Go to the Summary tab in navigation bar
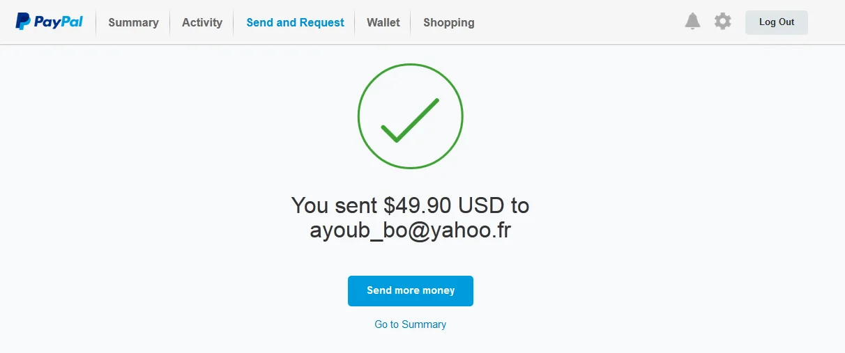The width and height of the screenshot is (845, 353). (133, 22)
